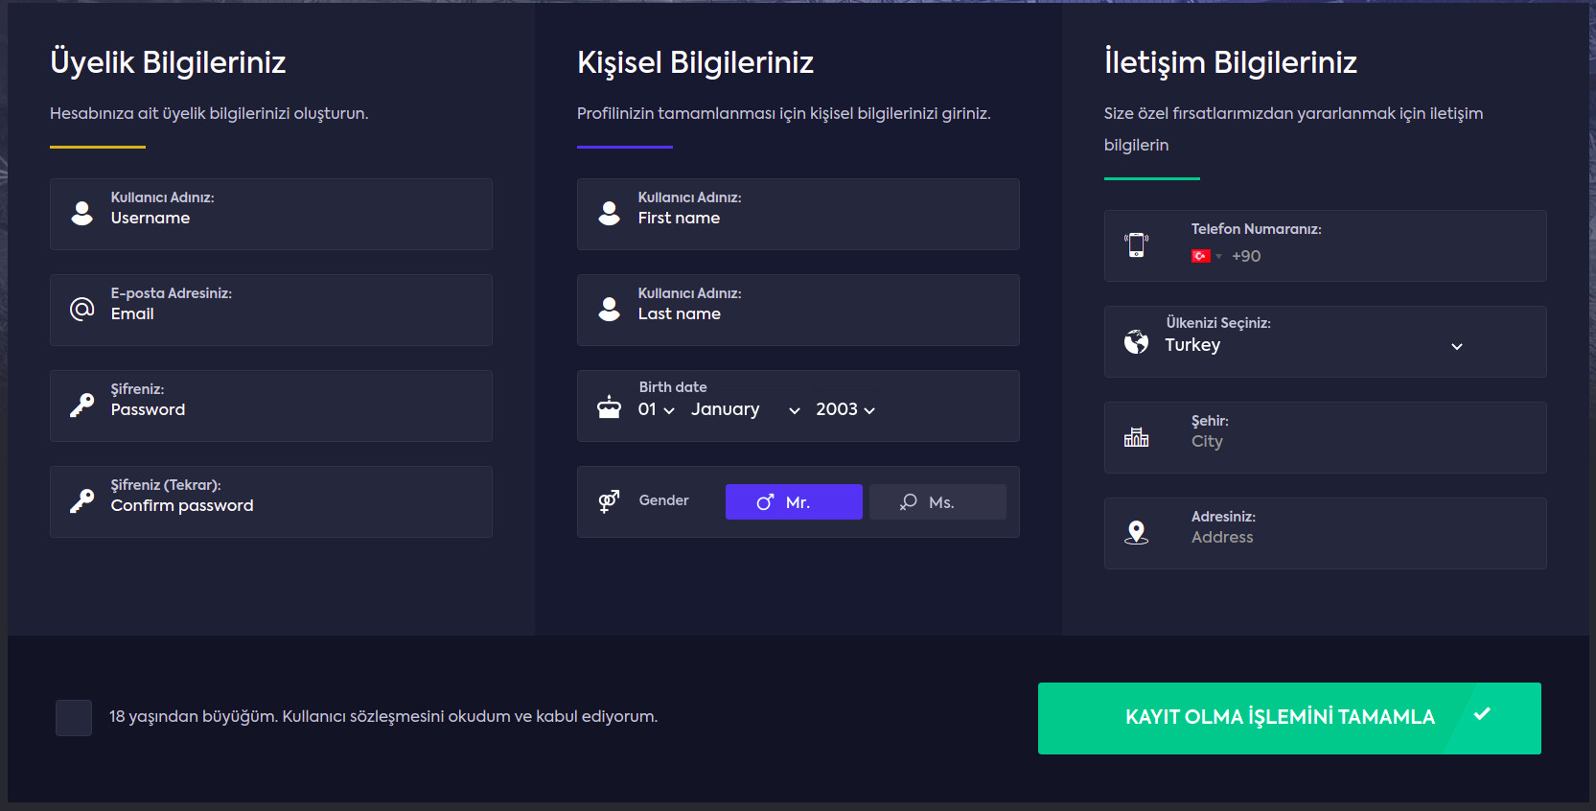Image resolution: width=1596 pixels, height=811 pixels.
Task: Click the birthday cake icon
Action: (x=610, y=406)
